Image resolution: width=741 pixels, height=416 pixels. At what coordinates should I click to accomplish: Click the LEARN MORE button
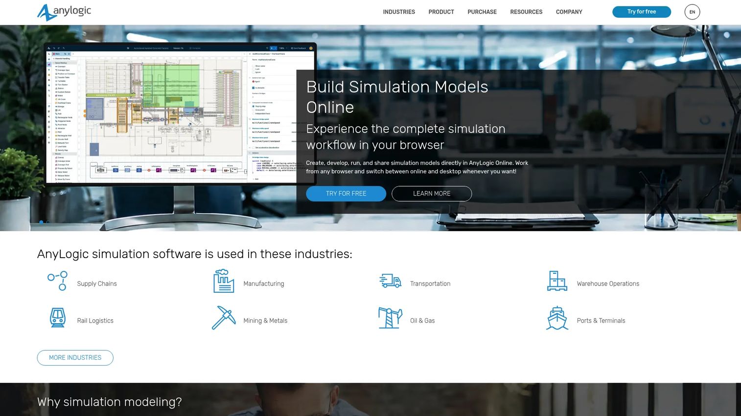pos(432,194)
